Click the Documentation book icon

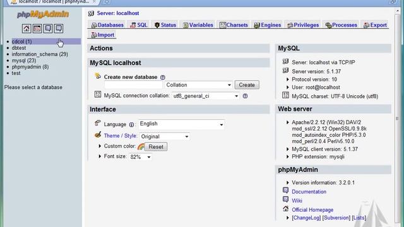pos(285,190)
